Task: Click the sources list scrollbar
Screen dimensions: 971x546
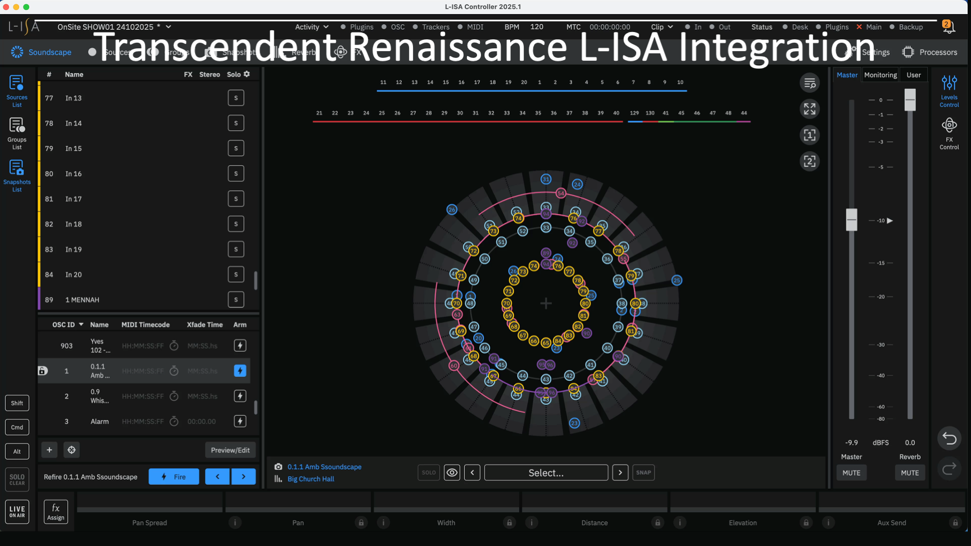Action: [256, 280]
